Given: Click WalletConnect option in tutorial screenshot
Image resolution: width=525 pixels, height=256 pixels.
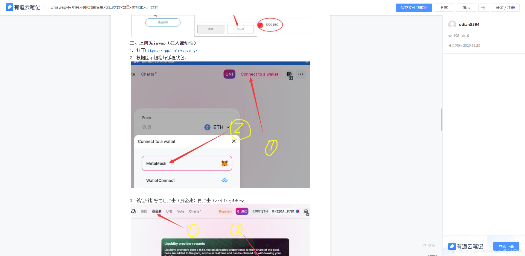Looking at the screenshot, I should pos(187,180).
